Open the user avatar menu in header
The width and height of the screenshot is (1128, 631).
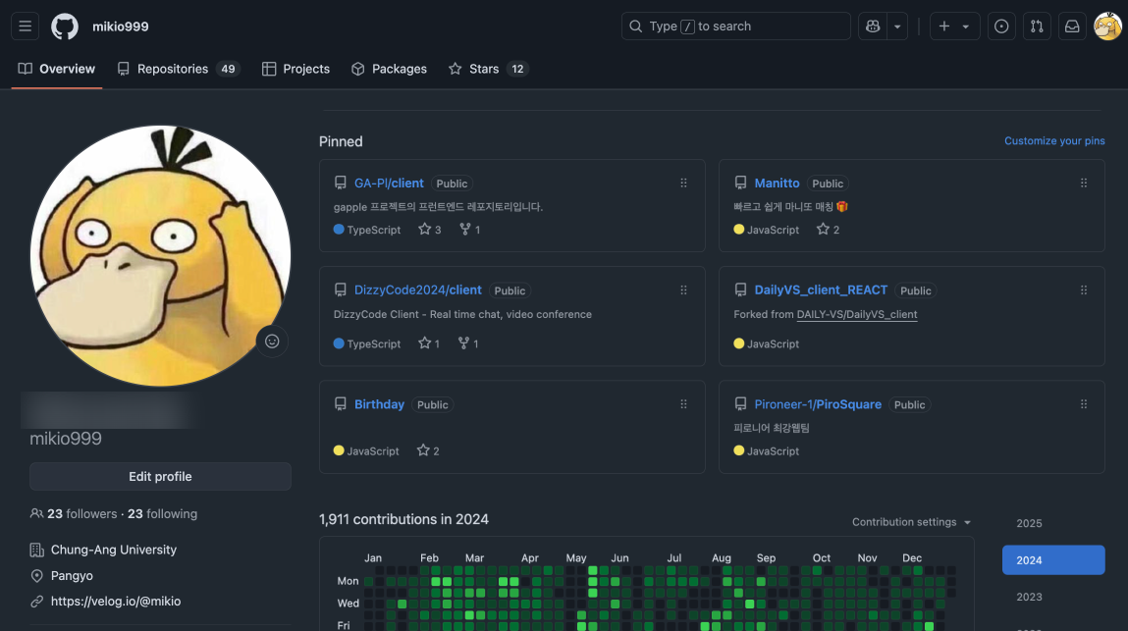pos(1107,26)
